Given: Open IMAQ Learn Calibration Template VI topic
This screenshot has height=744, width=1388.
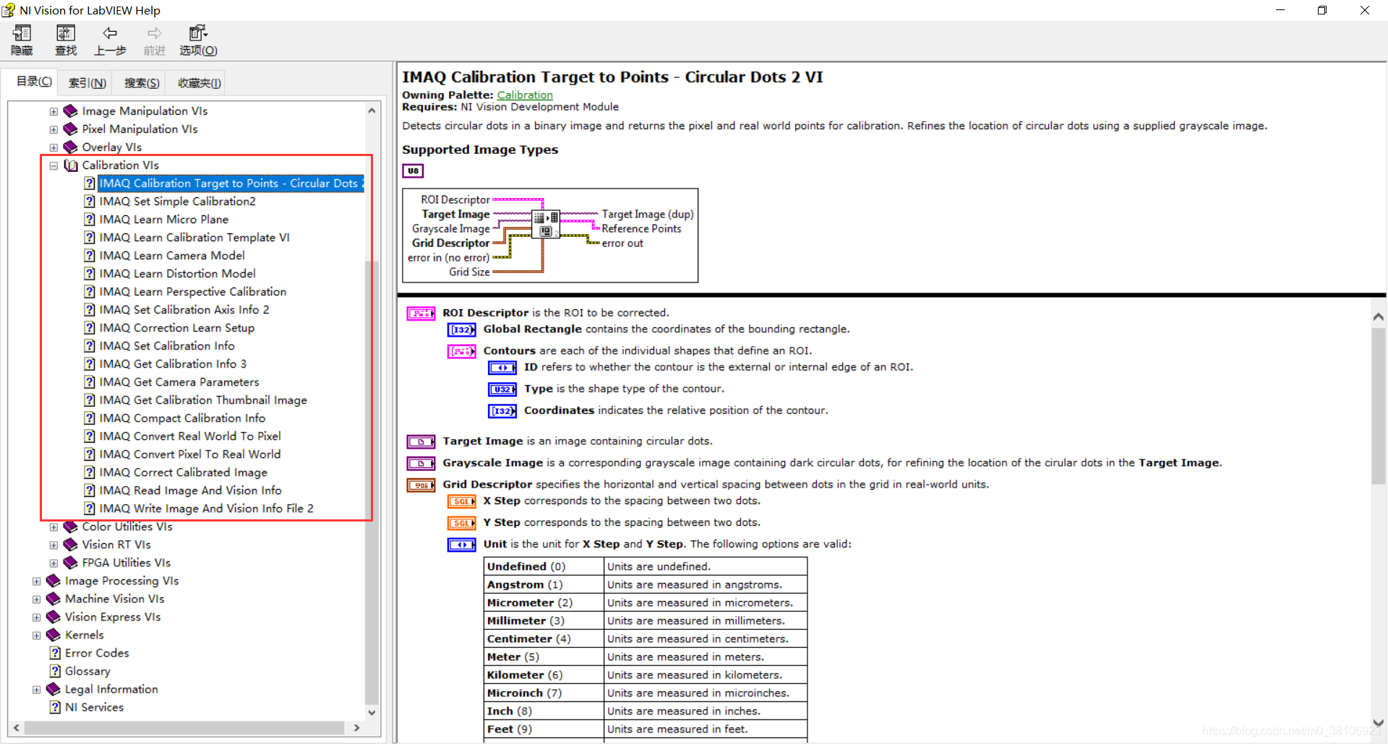Looking at the screenshot, I should 194,237.
